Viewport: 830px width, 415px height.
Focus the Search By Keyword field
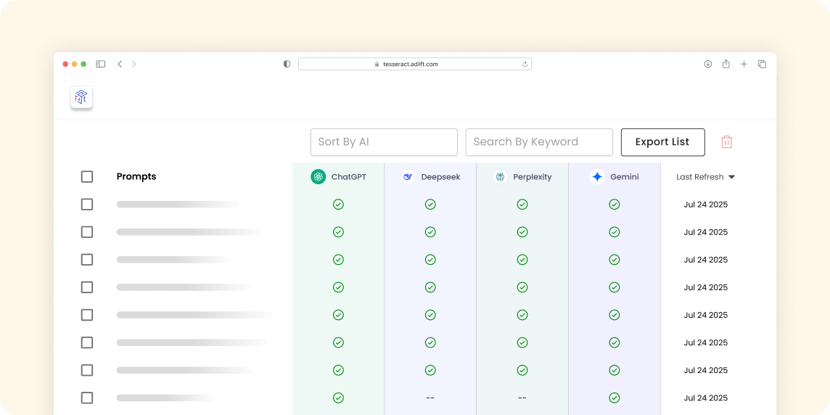(539, 142)
